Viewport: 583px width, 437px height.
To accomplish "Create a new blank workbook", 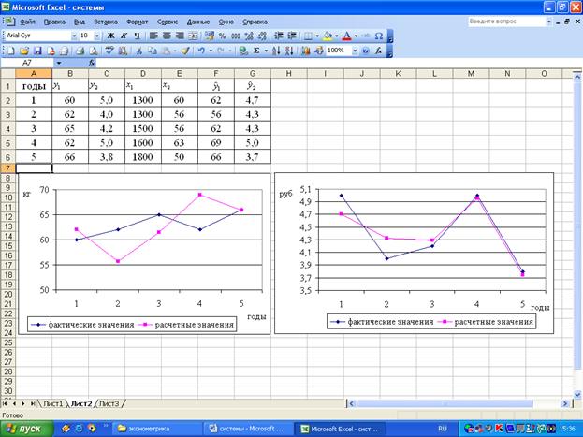I will [x=11, y=51].
